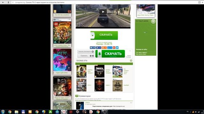Screen dimensions: 204x114
Task: Click the volume icon in system tray
Action: [196, 112]
